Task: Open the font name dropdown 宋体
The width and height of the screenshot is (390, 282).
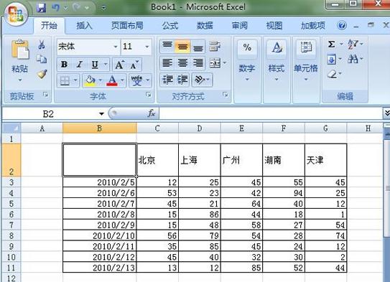Action: (x=116, y=47)
